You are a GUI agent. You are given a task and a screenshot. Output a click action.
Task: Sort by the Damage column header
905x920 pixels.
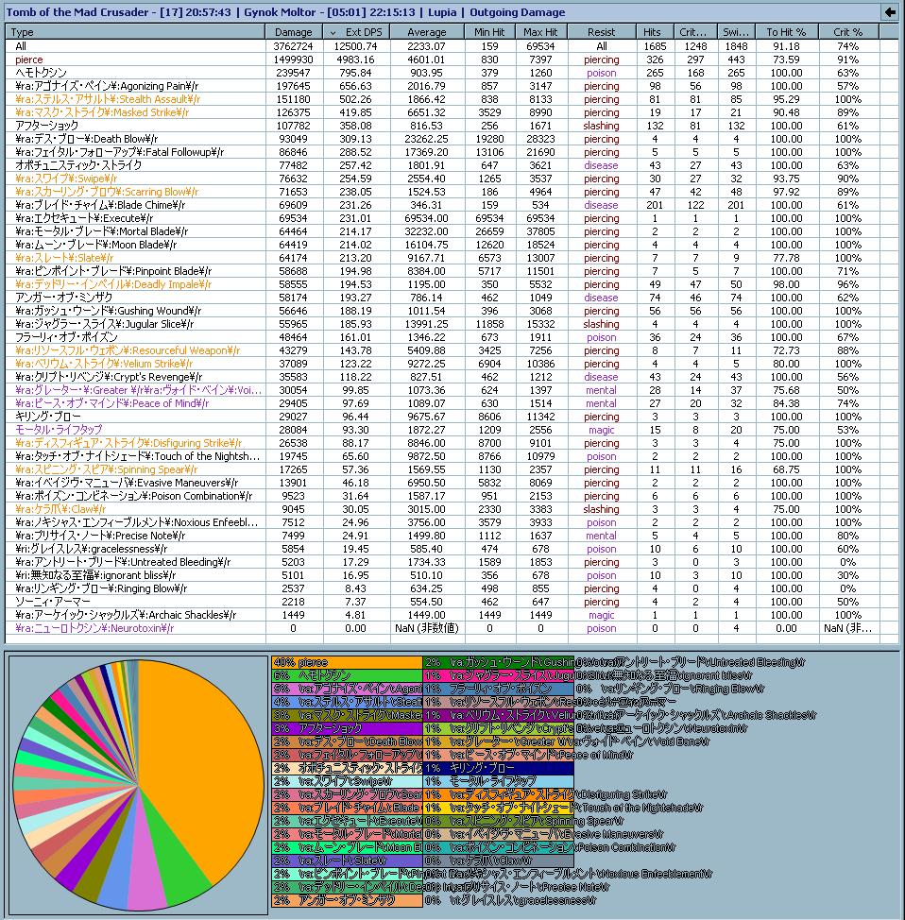(294, 32)
